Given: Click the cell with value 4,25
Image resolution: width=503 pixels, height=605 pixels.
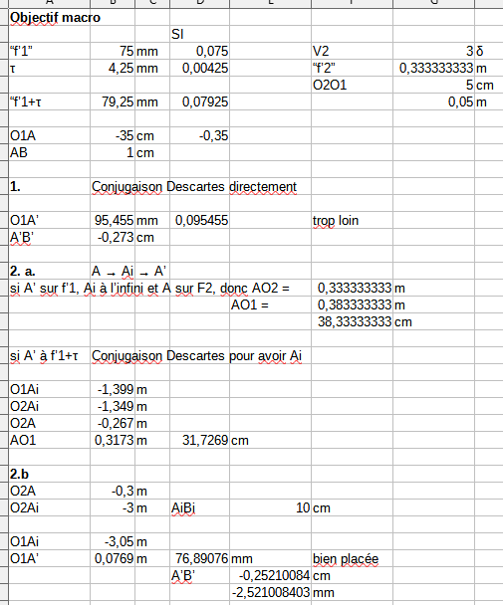Looking at the screenshot, I should [x=113, y=68].
